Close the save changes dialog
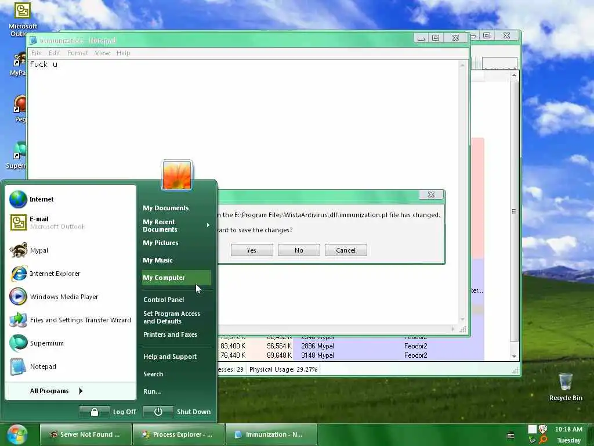This screenshot has height=446, width=594. tap(431, 195)
